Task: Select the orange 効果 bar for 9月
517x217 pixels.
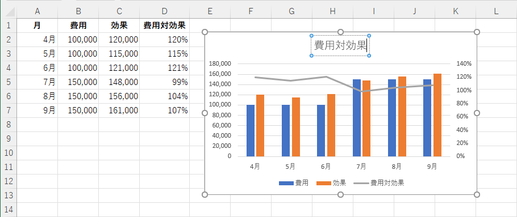Action: 437,115
